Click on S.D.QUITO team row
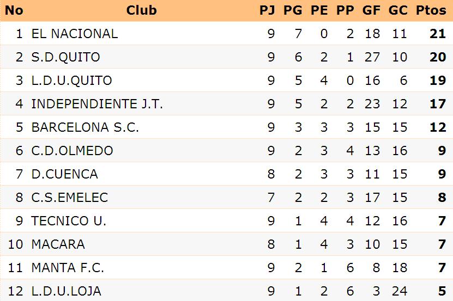This screenshot has width=453, height=301. (227, 57)
